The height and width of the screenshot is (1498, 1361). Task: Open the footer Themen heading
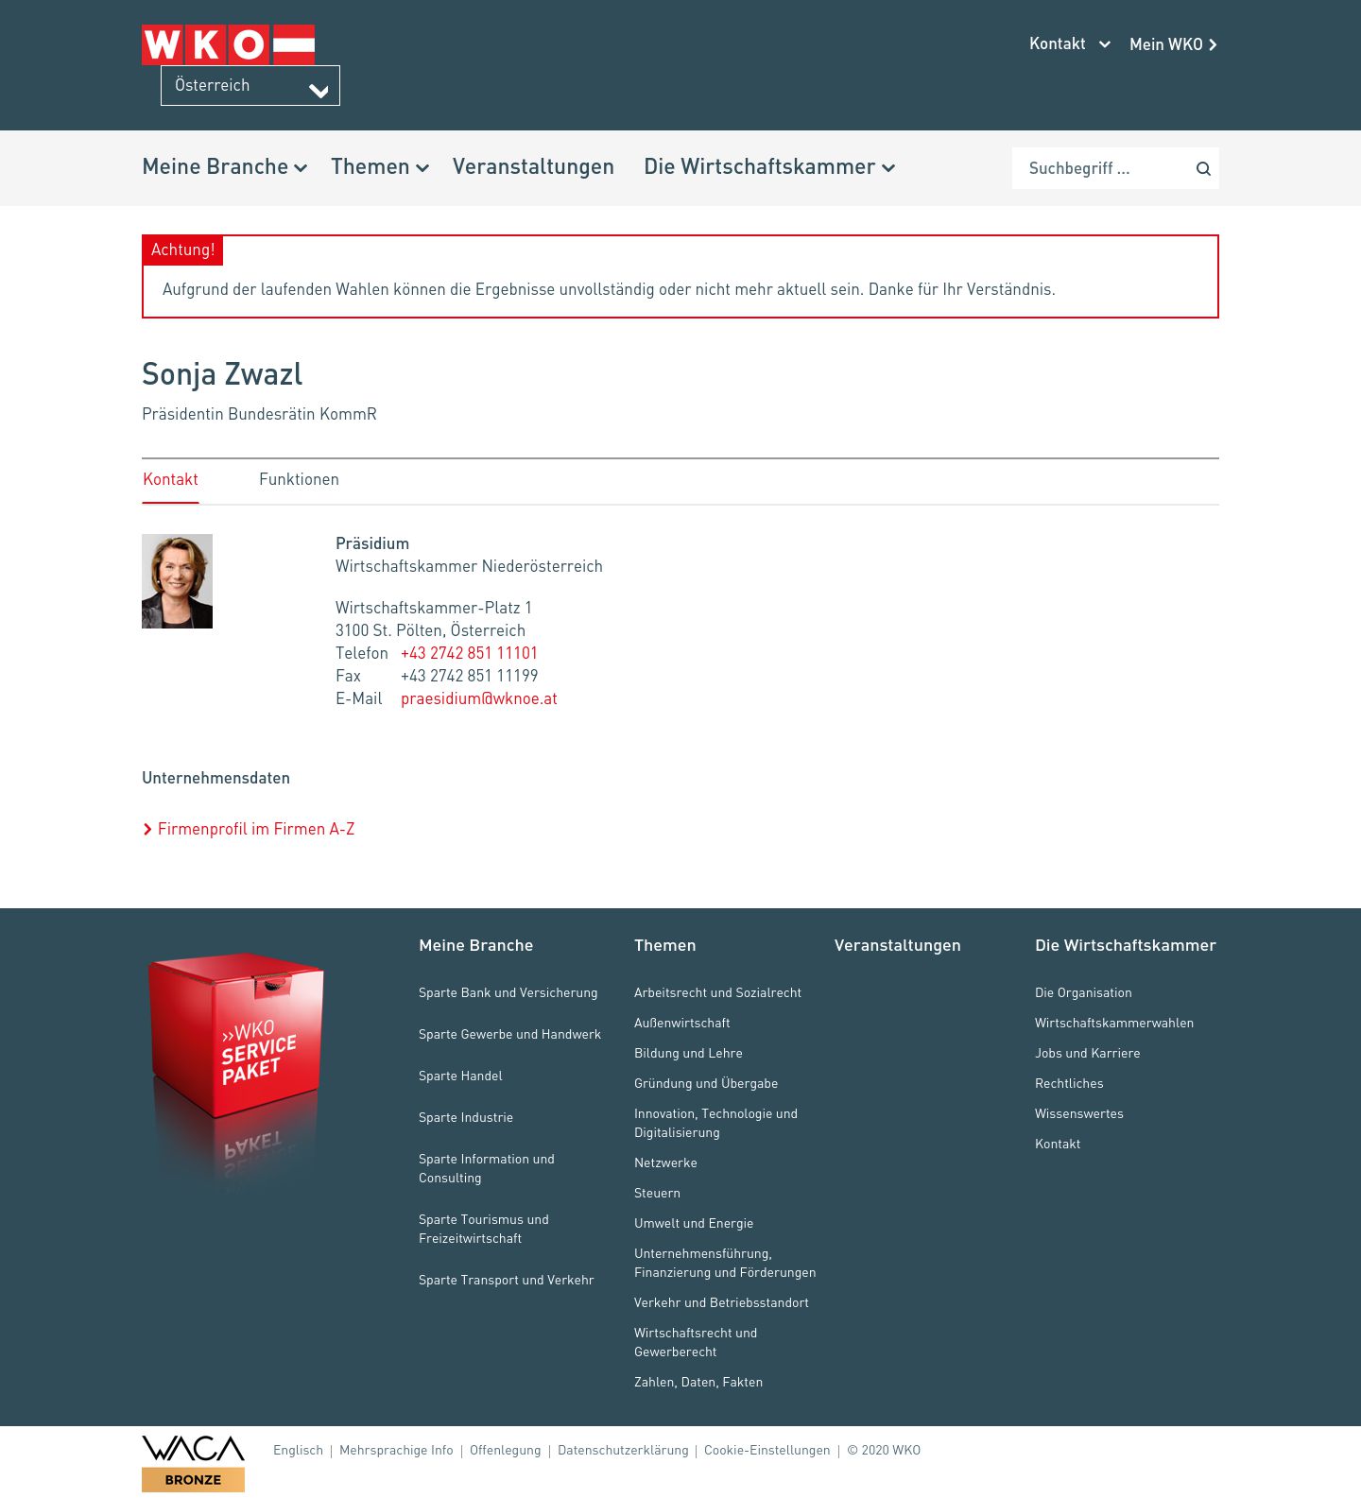[664, 945]
